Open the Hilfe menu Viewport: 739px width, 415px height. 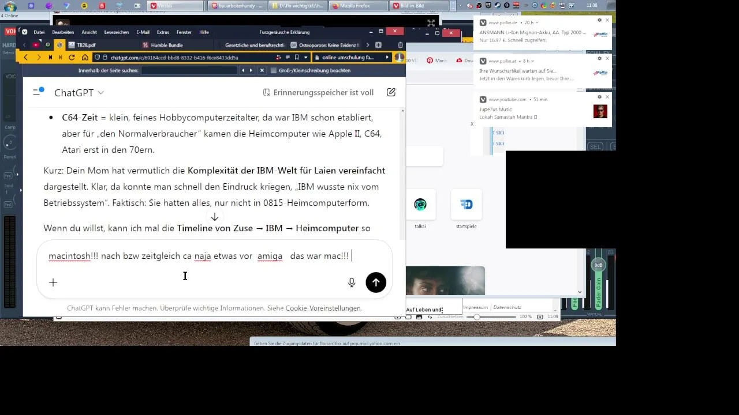[x=204, y=32]
